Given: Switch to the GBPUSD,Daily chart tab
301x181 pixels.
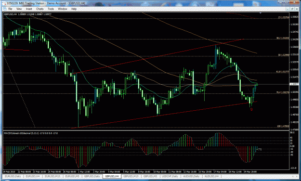Looking at the screenshot, I should pos(92,176).
